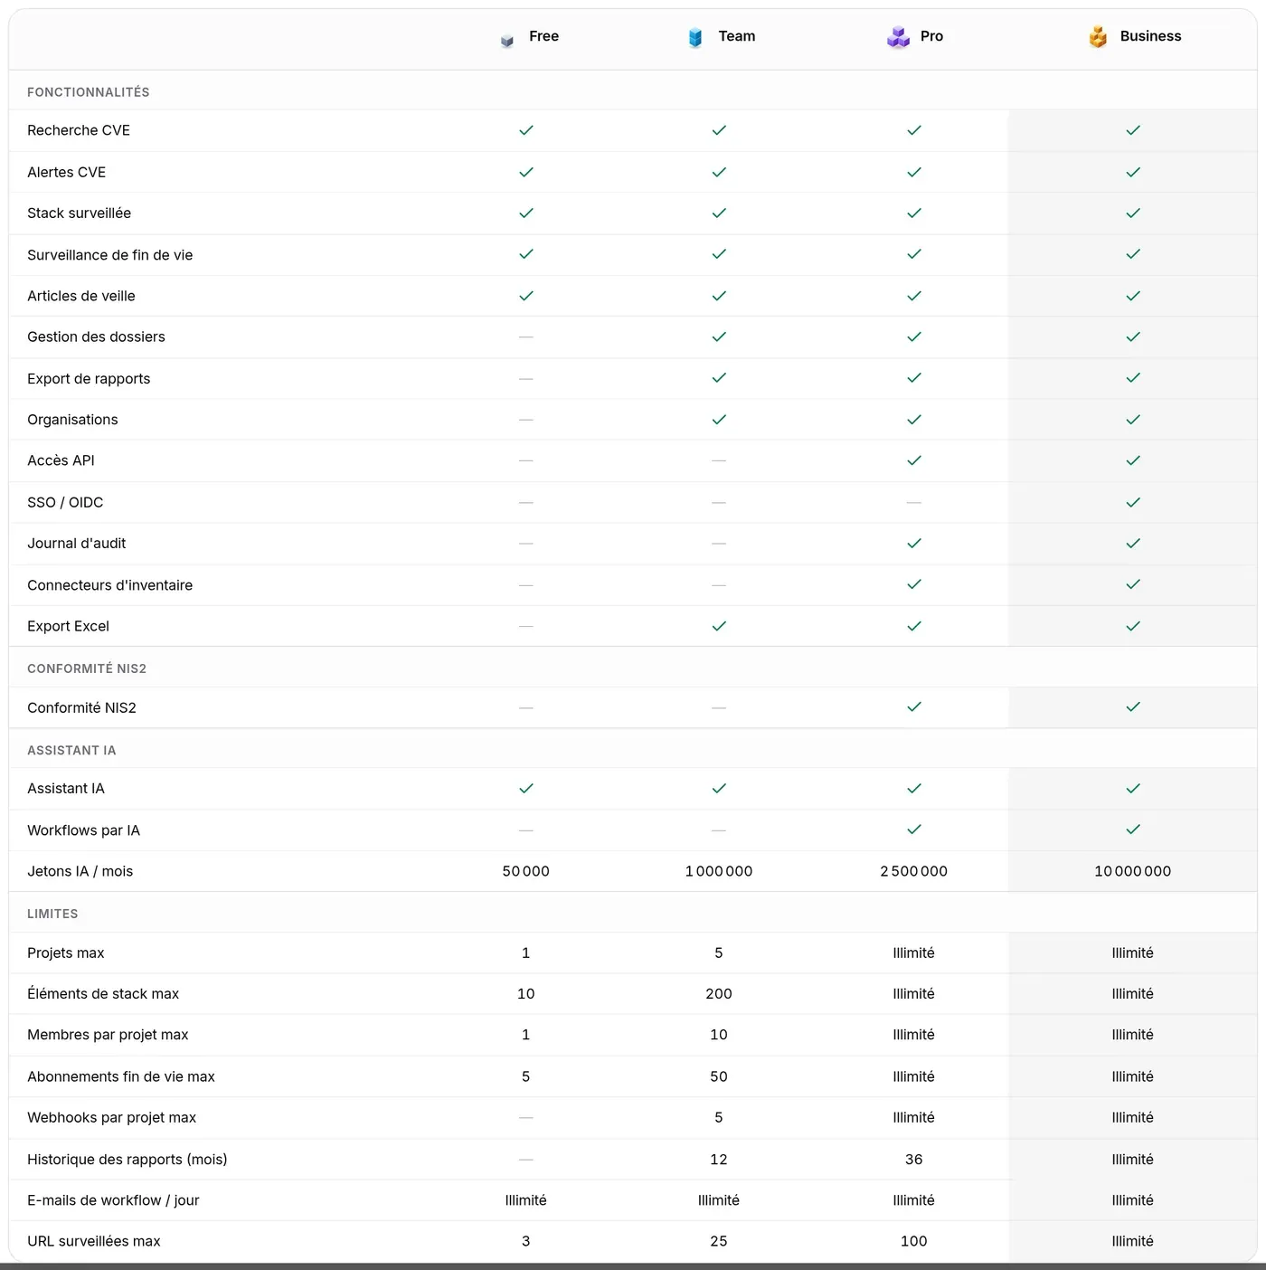This screenshot has height=1270, width=1266.
Task: Click the Workflows par IA checkmark under Business
Action: (1133, 829)
